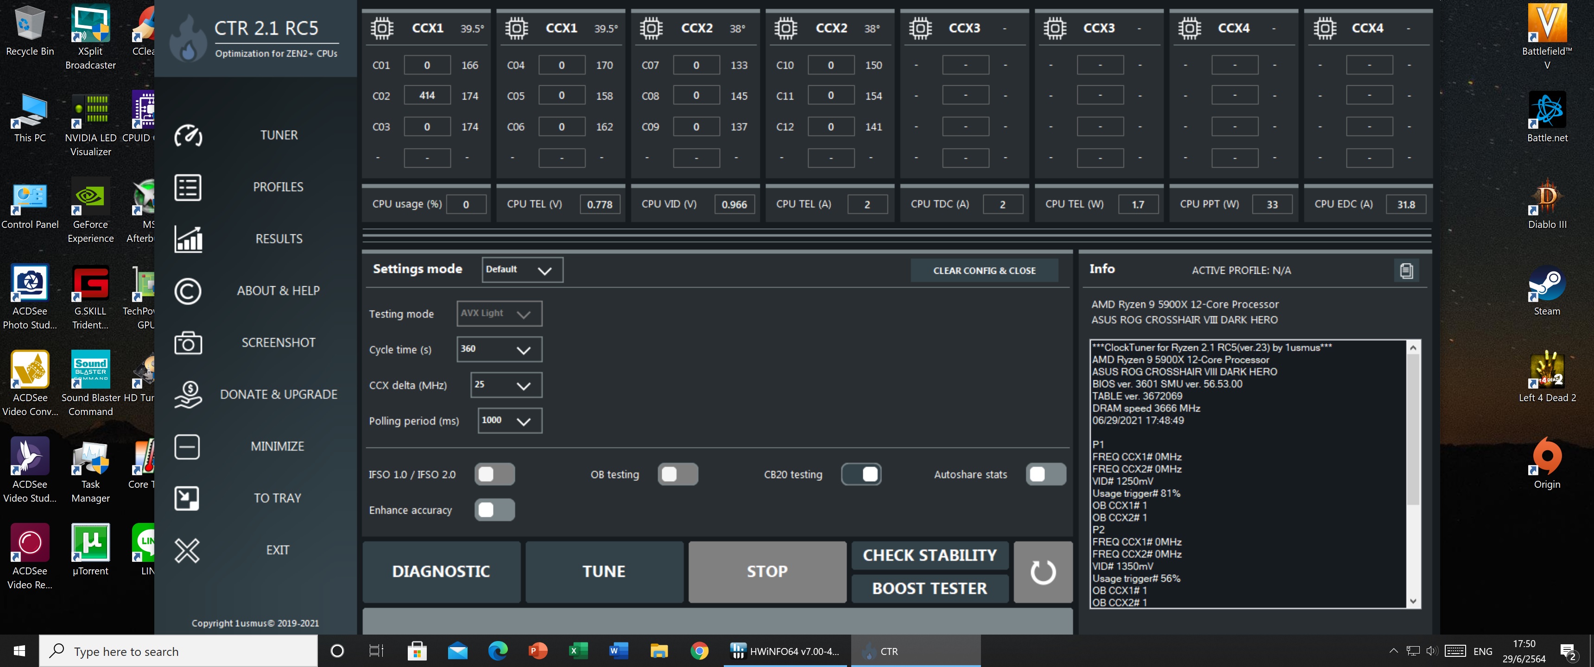Click the Screenshot camera icon

[188, 343]
